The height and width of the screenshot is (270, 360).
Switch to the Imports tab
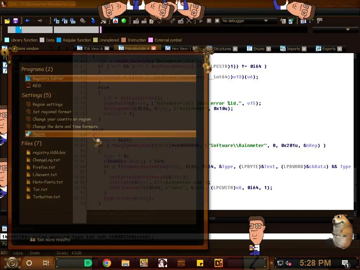[293, 49]
